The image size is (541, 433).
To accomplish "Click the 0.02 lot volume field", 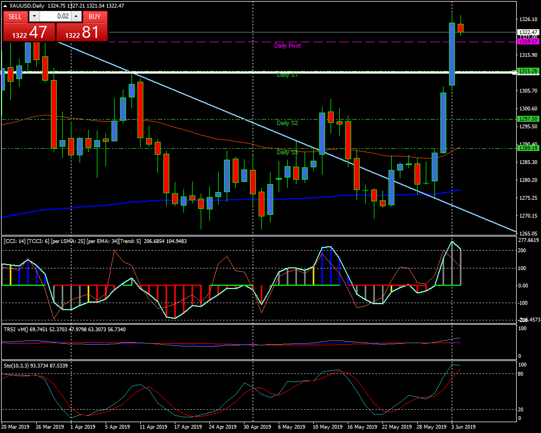I will click(55, 16).
